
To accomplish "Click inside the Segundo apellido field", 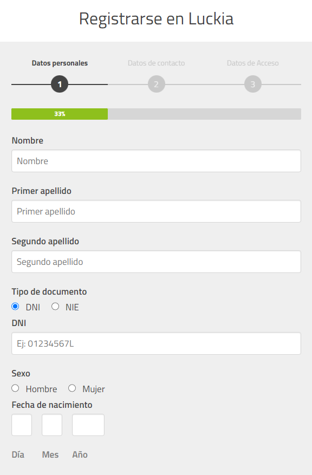I will (x=156, y=262).
